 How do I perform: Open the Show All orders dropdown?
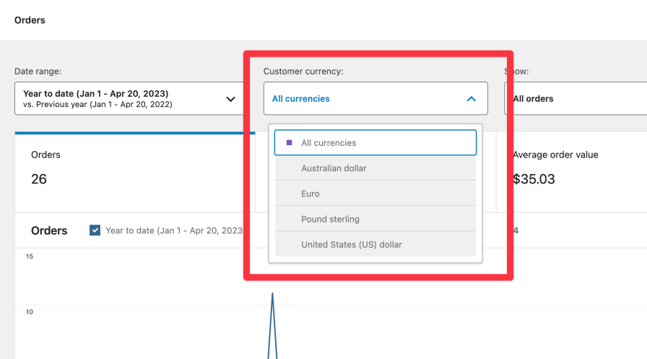pyautogui.click(x=578, y=99)
